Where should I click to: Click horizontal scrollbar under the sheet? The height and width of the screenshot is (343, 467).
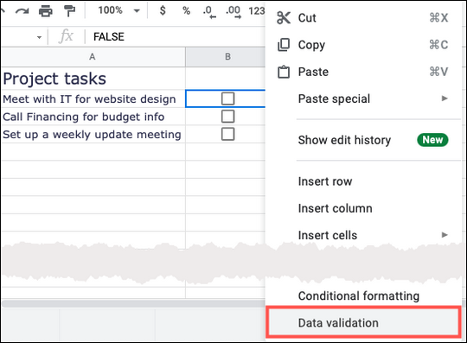coord(133,304)
